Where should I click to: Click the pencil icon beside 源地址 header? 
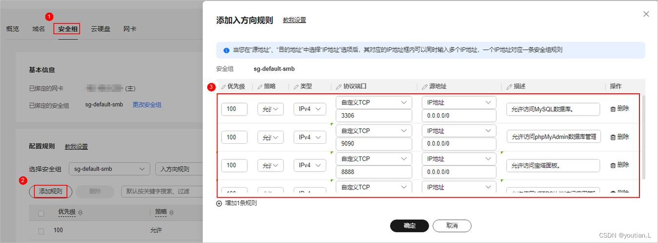pos(425,87)
